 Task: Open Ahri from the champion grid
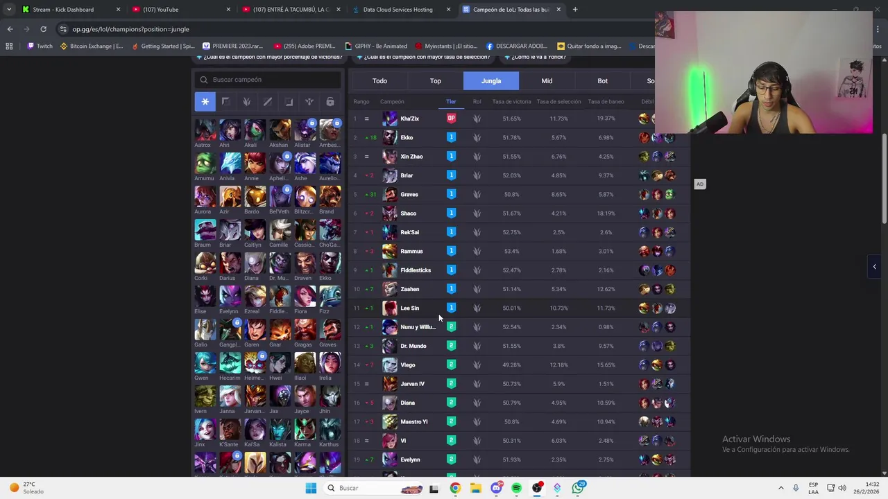coord(230,130)
